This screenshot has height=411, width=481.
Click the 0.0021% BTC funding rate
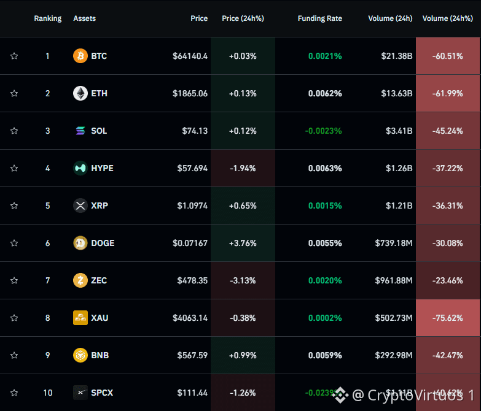pyautogui.click(x=325, y=56)
